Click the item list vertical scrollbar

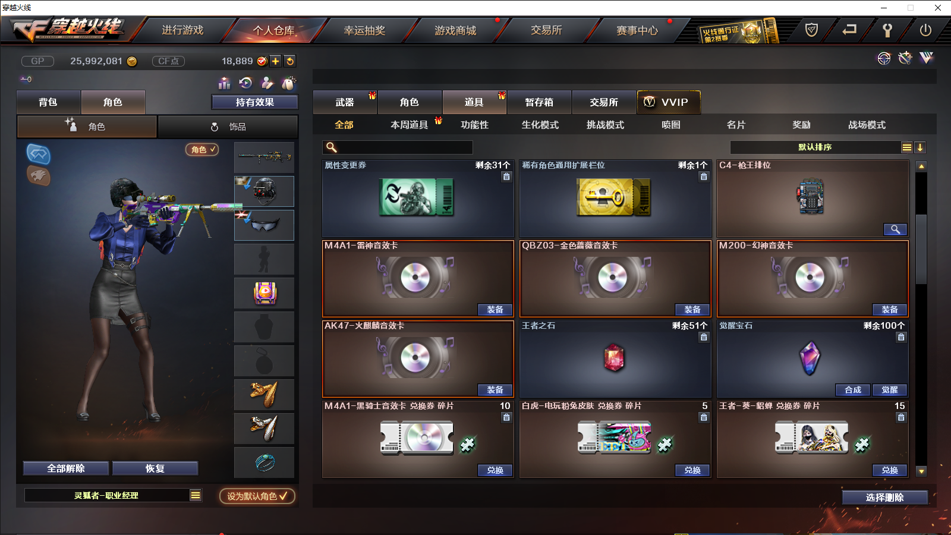[x=921, y=250]
